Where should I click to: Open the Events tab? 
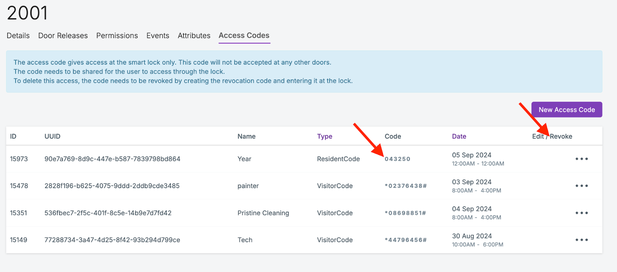coord(158,36)
